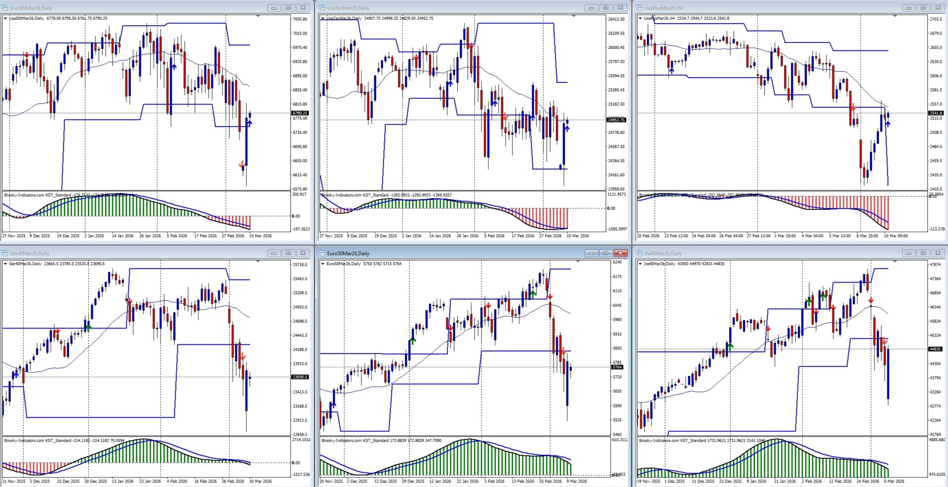The height and width of the screenshot is (487, 948).
Task: Close the active Euro50Mar26 chart window
Action: coord(620,253)
